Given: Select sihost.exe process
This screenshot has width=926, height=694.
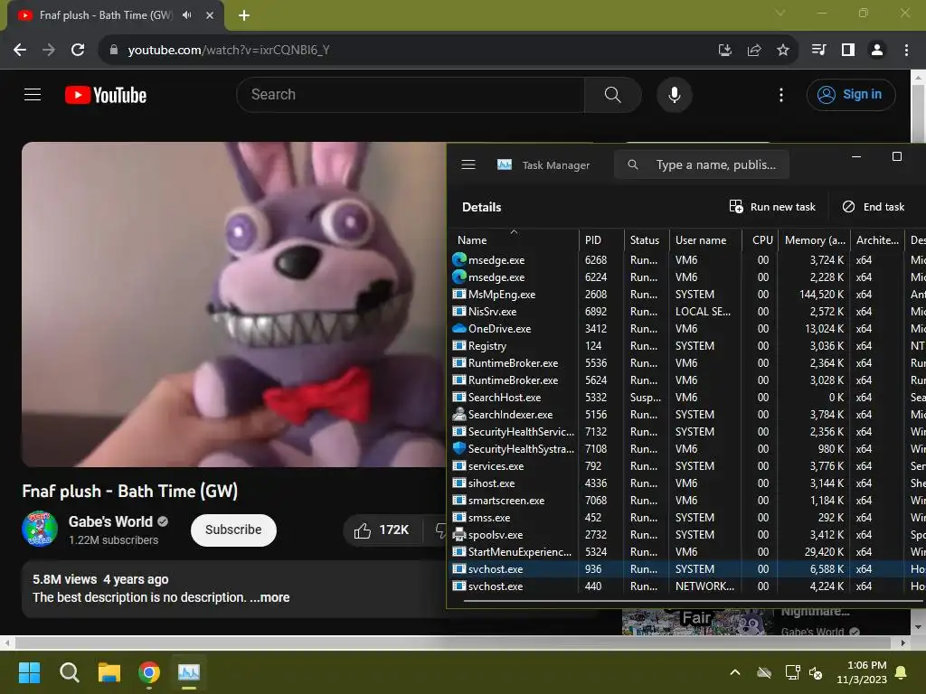Looking at the screenshot, I should coord(685,483).
